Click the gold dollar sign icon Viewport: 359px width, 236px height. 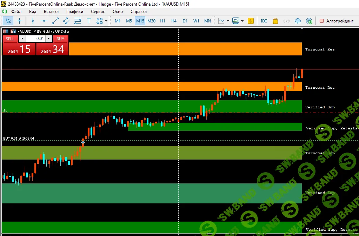click(x=251, y=21)
